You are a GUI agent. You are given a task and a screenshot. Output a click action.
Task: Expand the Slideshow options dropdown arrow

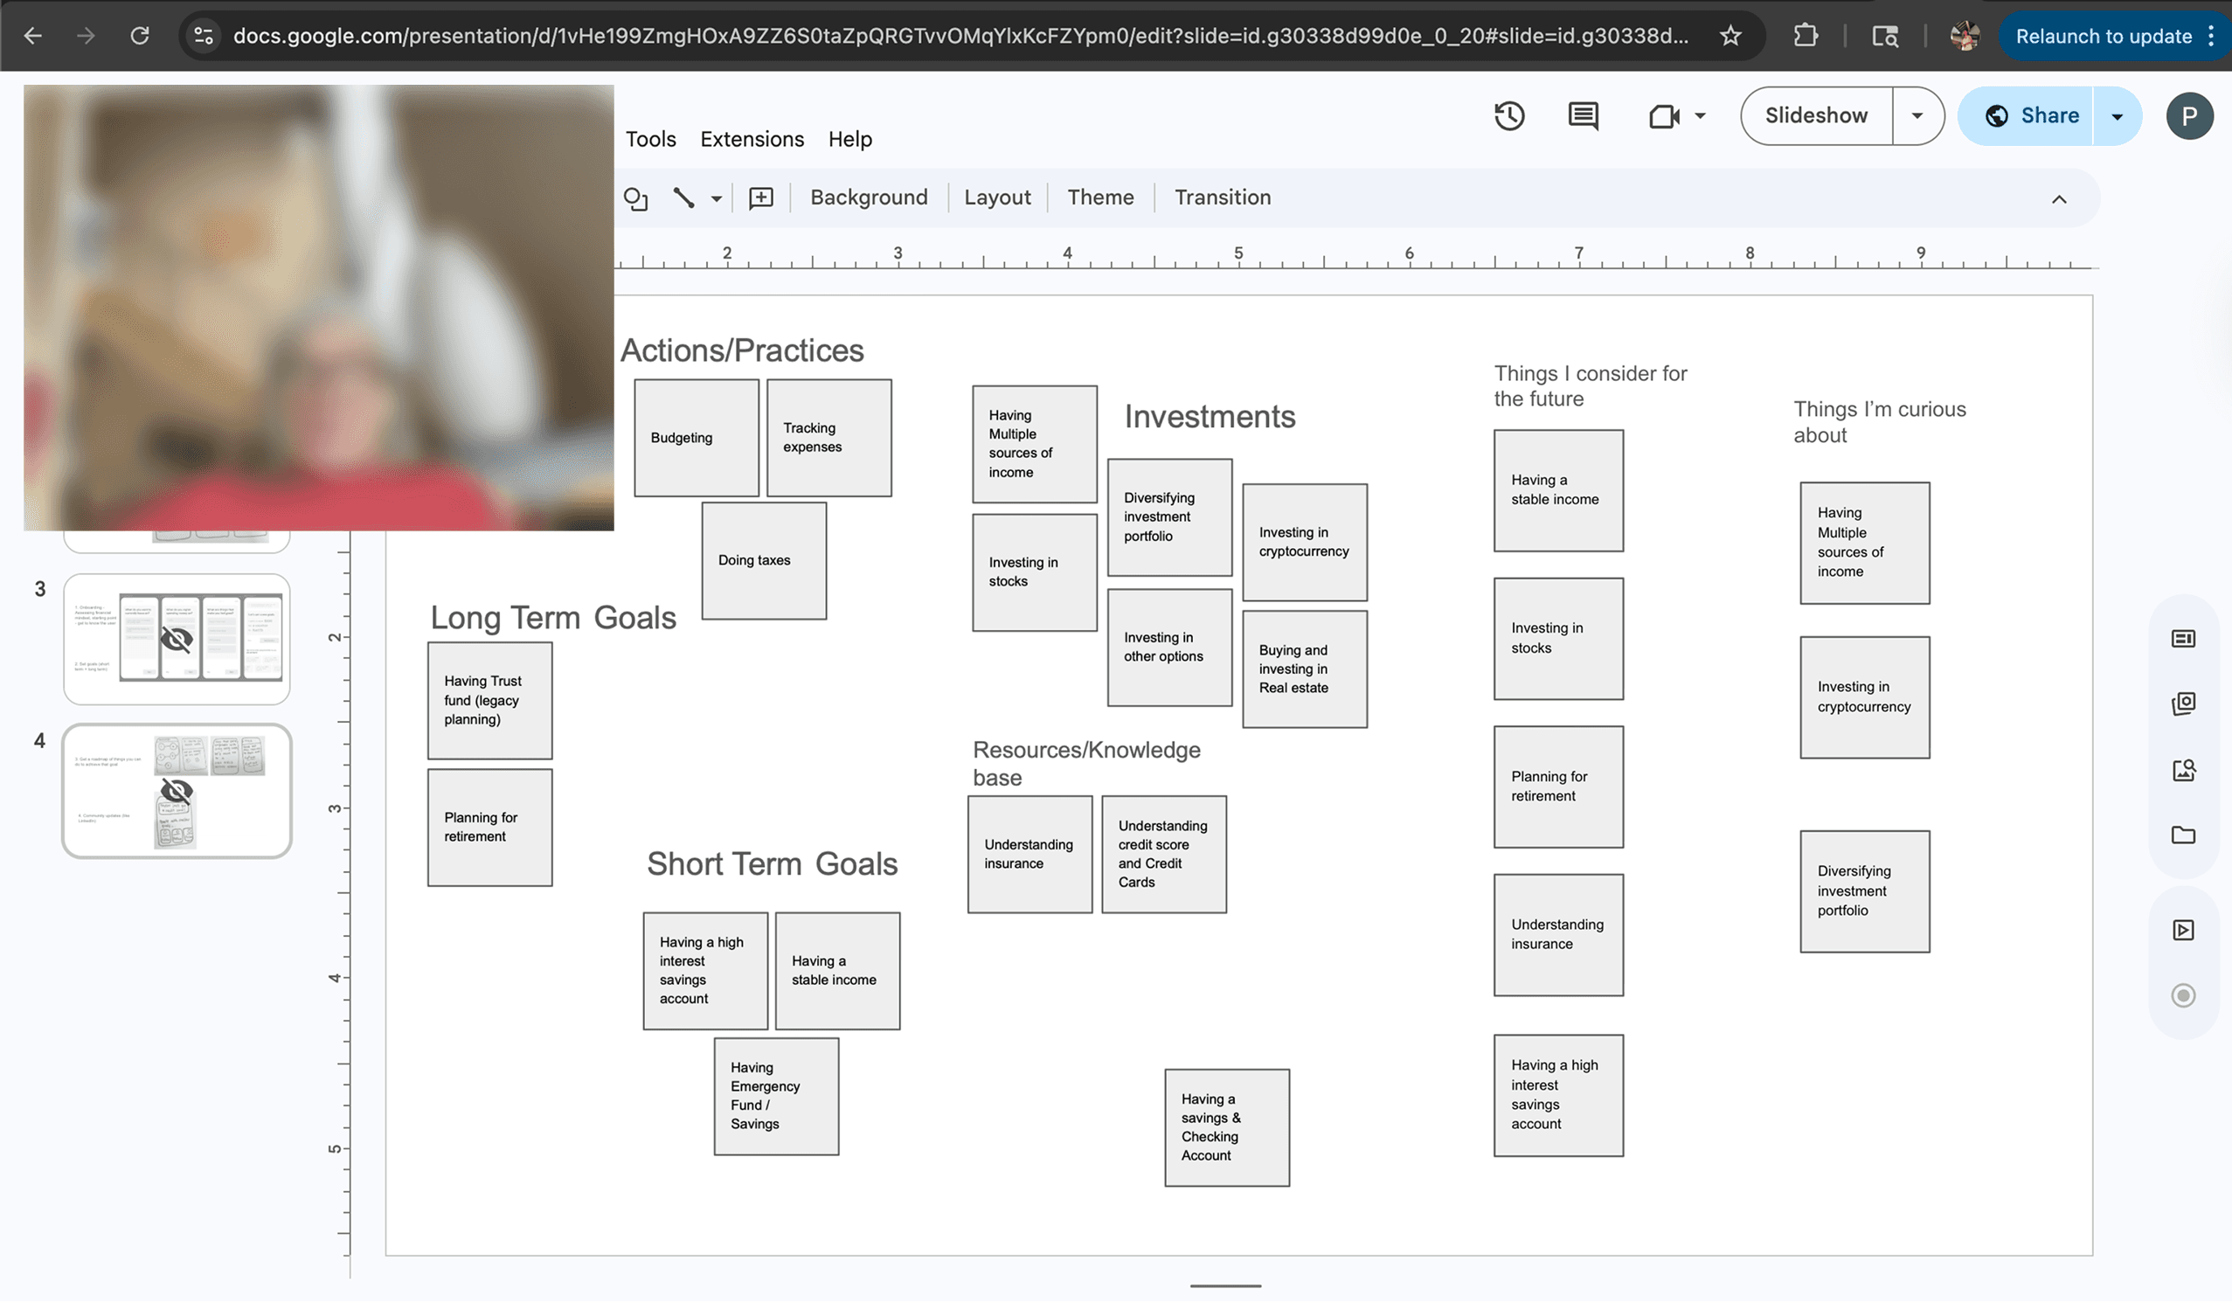click(1917, 116)
